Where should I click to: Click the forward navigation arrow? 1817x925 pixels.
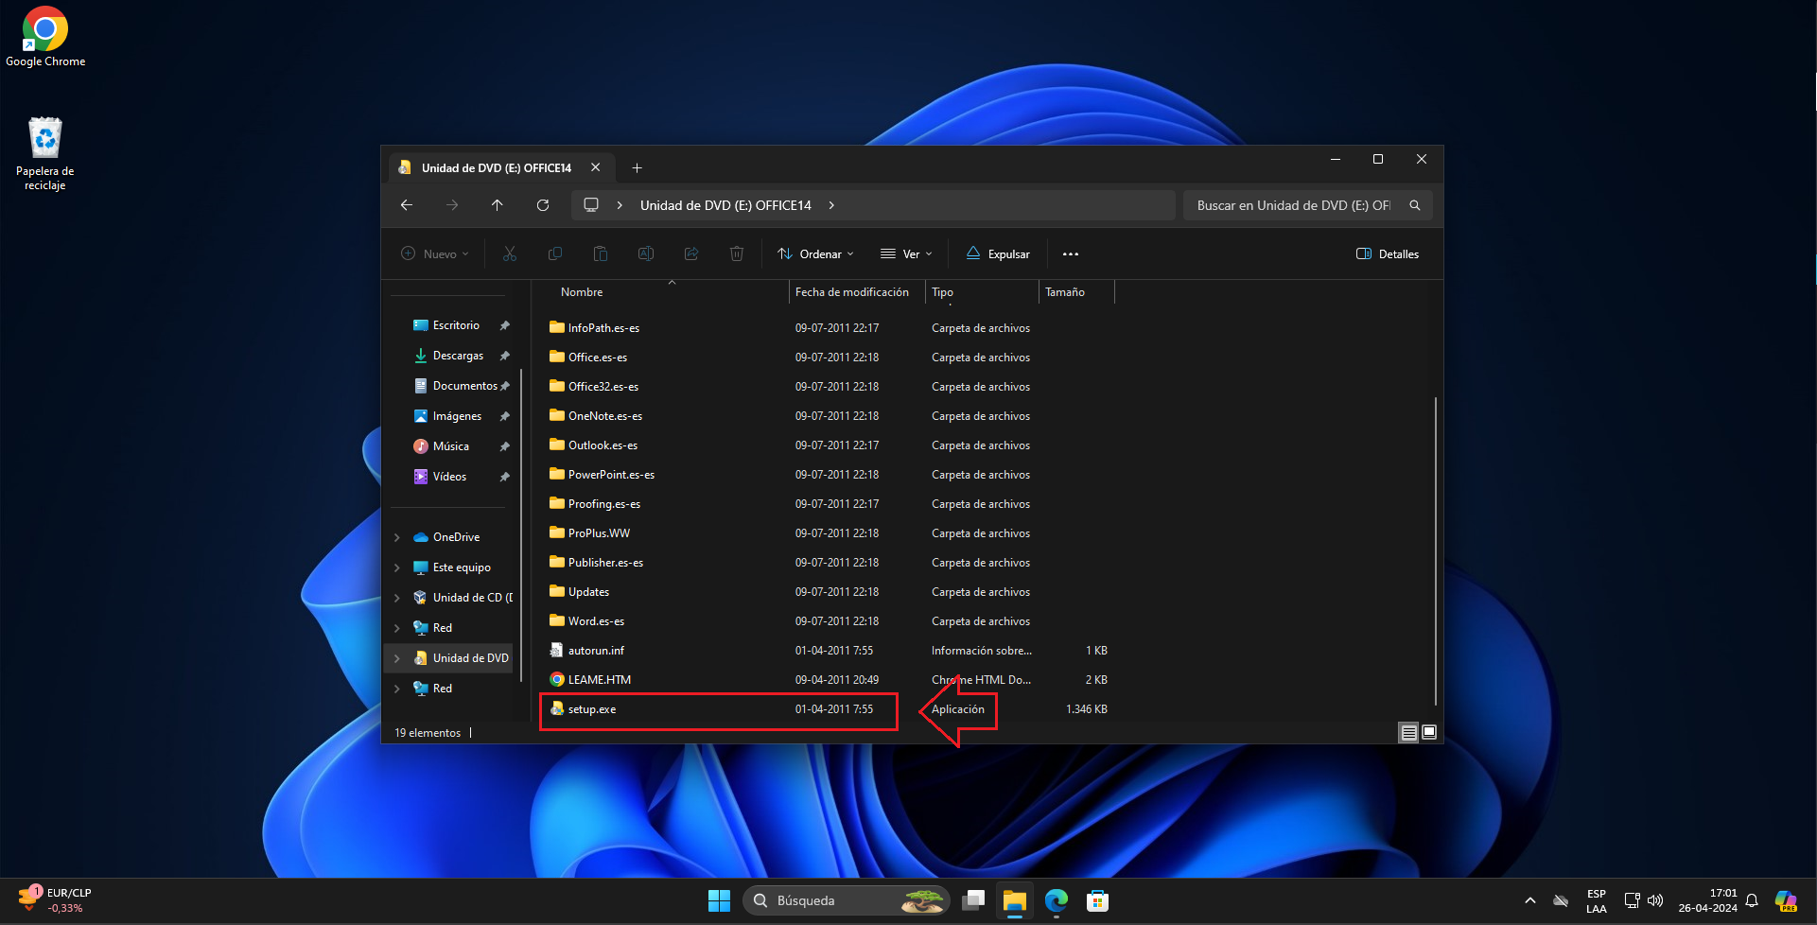pyautogui.click(x=452, y=205)
